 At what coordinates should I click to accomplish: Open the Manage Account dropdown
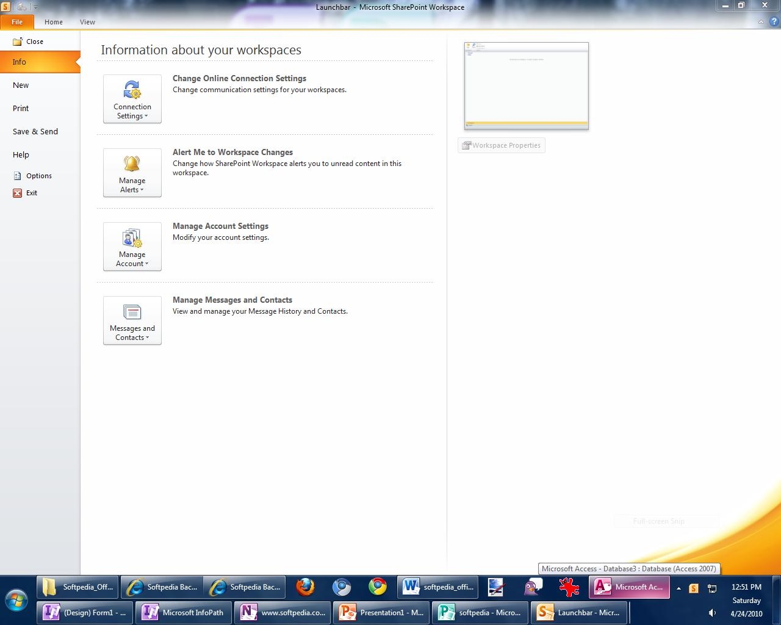click(132, 247)
